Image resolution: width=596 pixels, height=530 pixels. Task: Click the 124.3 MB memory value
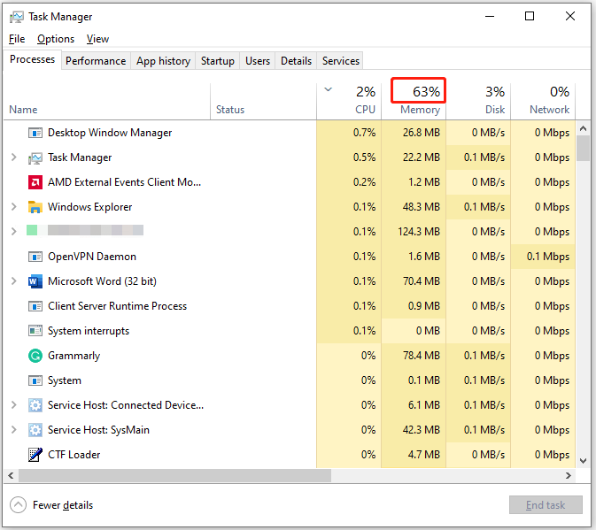coord(419,232)
